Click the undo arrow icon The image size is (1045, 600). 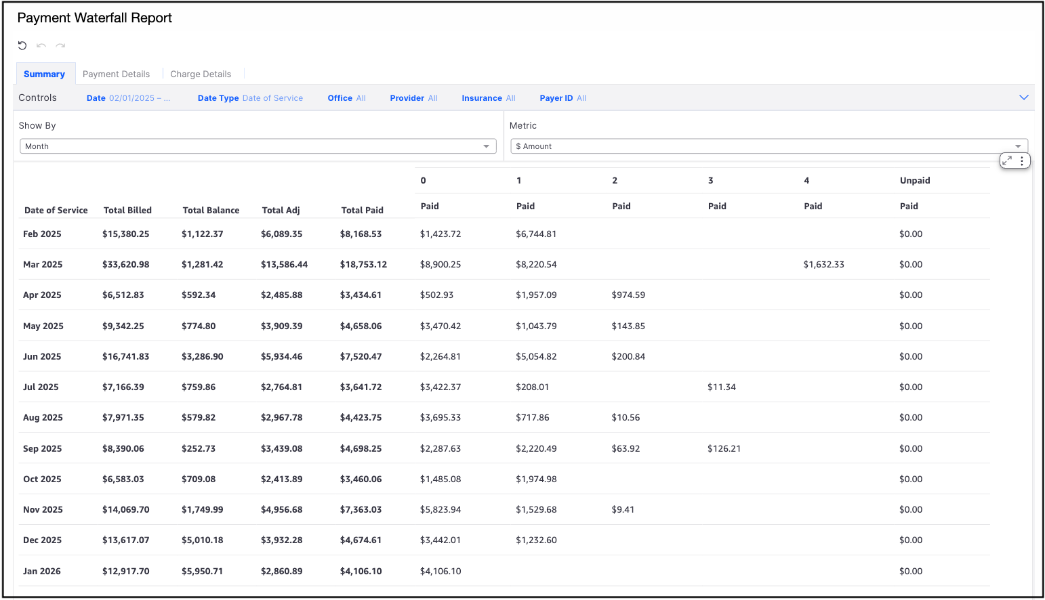point(41,45)
